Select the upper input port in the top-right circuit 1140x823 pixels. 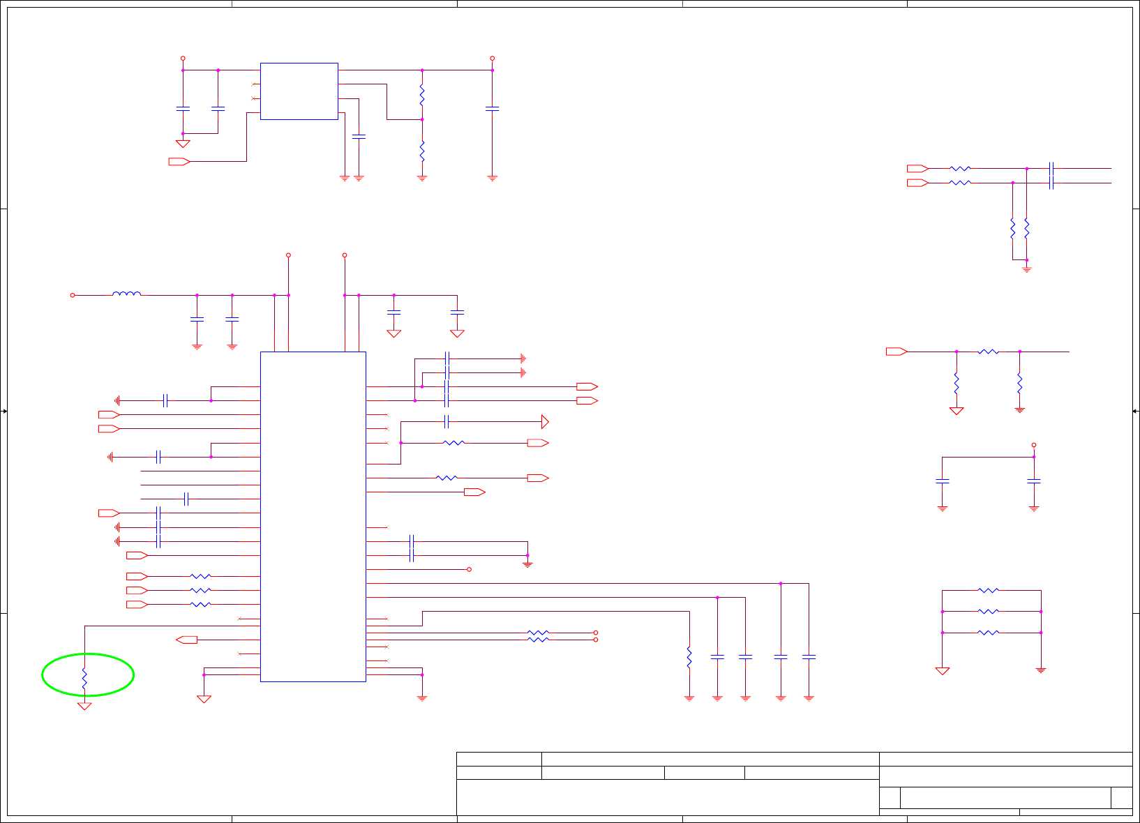[x=917, y=168]
